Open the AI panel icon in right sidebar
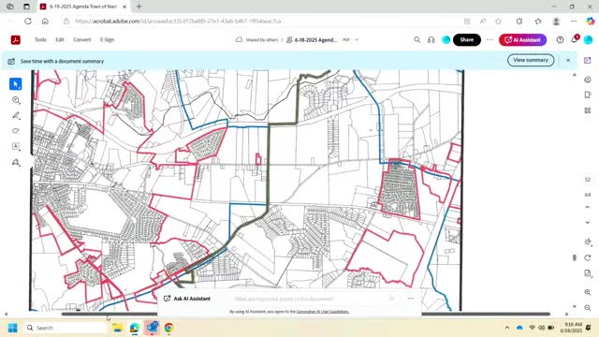The width and height of the screenshot is (599, 337). tap(588, 60)
